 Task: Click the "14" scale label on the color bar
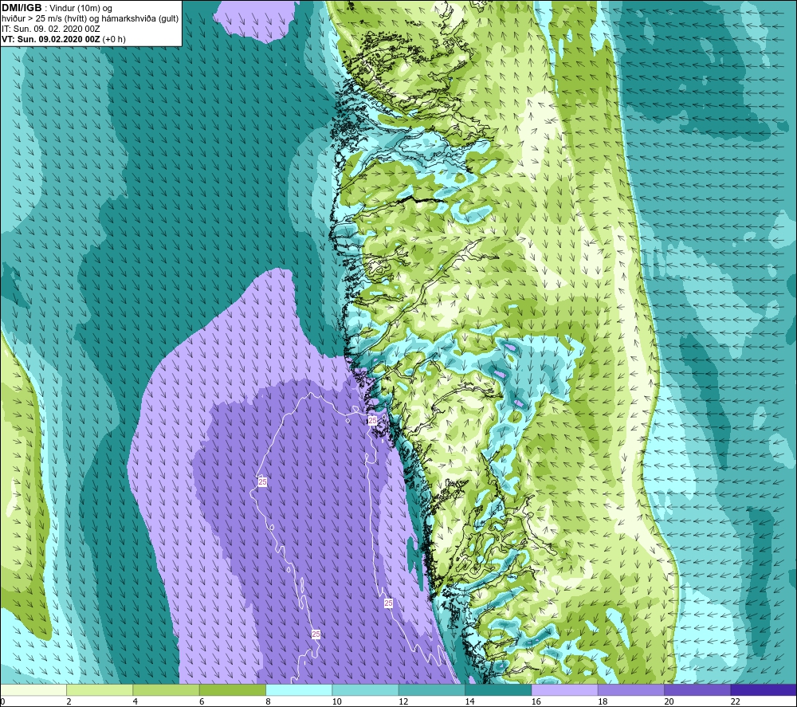coord(469,701)
